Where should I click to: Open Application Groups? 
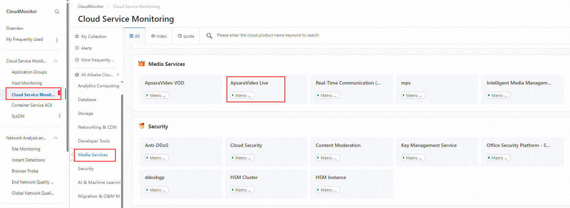point(29,72)
